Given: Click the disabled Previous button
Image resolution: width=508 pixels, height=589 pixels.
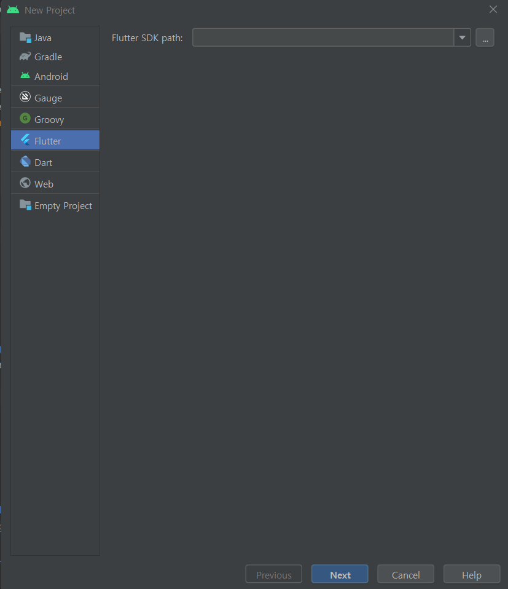Looking at the screenshot, I should [274, 574].
